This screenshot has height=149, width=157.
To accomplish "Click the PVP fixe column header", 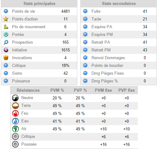I will (126, 90).
